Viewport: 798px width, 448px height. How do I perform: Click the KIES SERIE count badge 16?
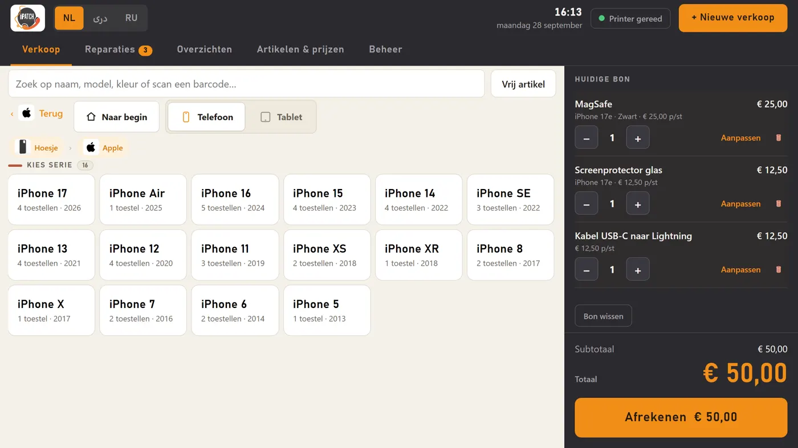click(85, 165)
